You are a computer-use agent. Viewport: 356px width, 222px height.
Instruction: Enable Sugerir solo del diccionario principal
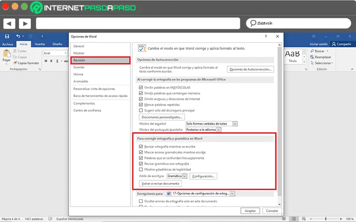pos(141,110)
